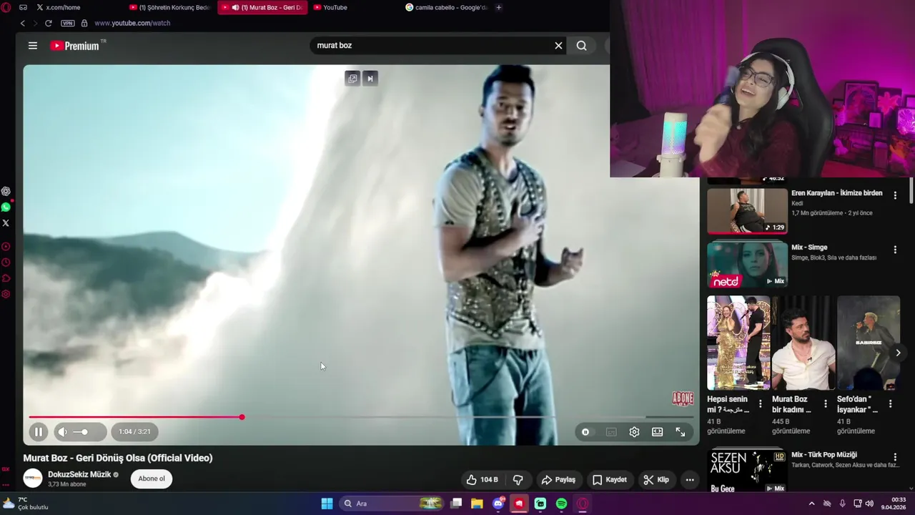This screenshot has width=915, height=515.
Task: Go back with the browser back arrow
Action: [22, 23]
